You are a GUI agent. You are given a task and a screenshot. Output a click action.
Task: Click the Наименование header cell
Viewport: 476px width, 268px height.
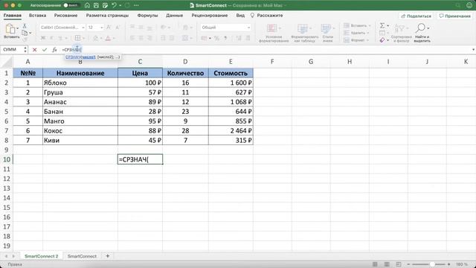[80, 73]
